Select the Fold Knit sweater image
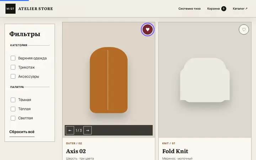Viewport: 256px width, 160px height. 205,80
